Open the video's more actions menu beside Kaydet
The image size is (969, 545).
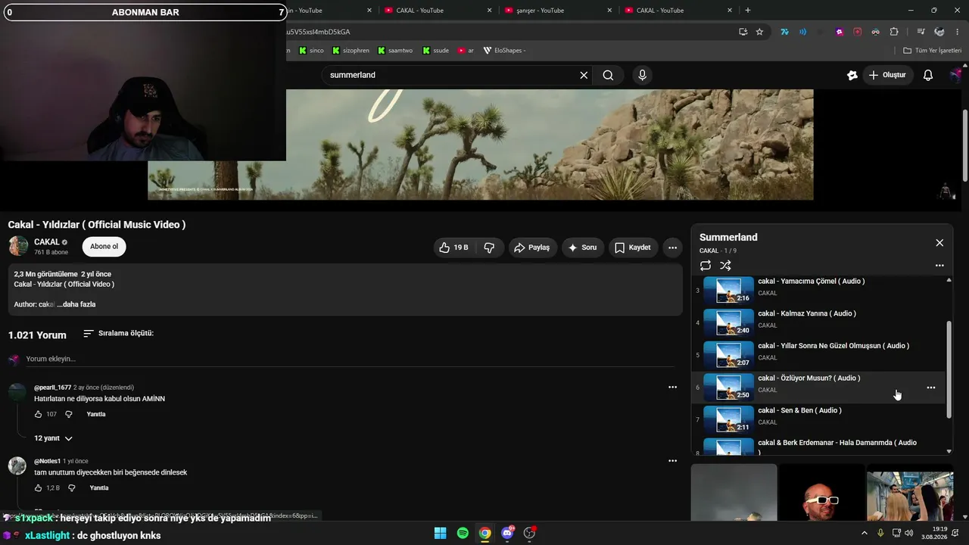(x=672, y=248)
